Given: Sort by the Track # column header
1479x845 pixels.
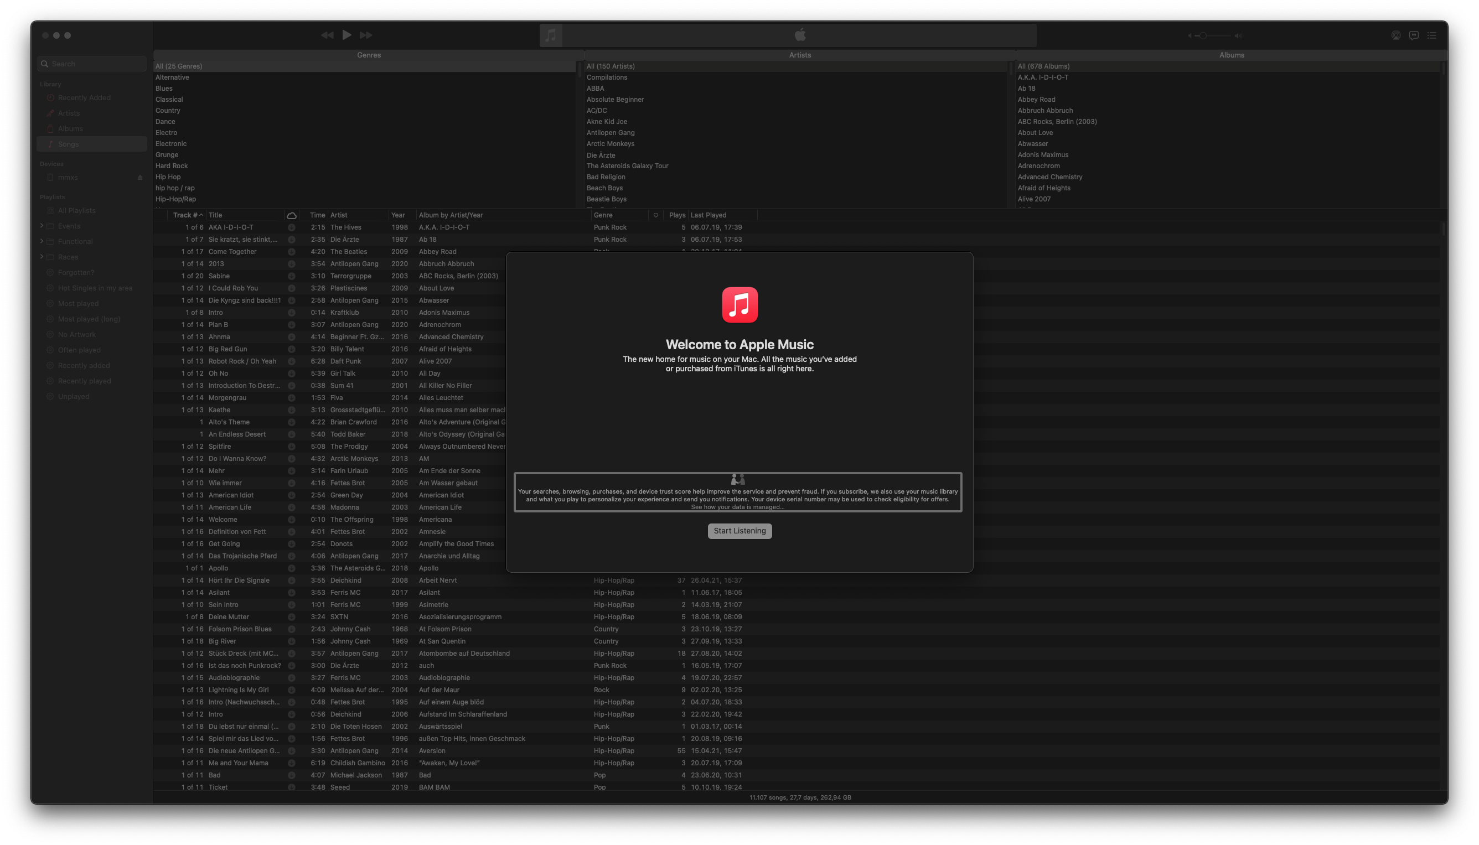Looking at the screenshot, I should tap(186, 215).
